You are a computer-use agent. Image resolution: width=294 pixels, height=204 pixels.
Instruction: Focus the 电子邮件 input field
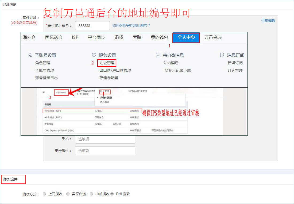click(x=105, y=151)
